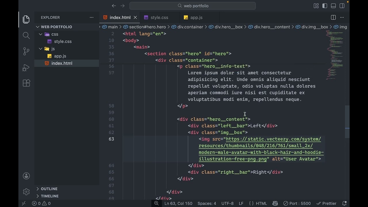Open app.js in the explorer
The width and height of the screenshot is (368, 207).
(60, 56)
